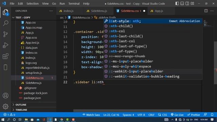217x122 pixels.
Task: Switch to index.js editor tab
Action: click(68, 11)
